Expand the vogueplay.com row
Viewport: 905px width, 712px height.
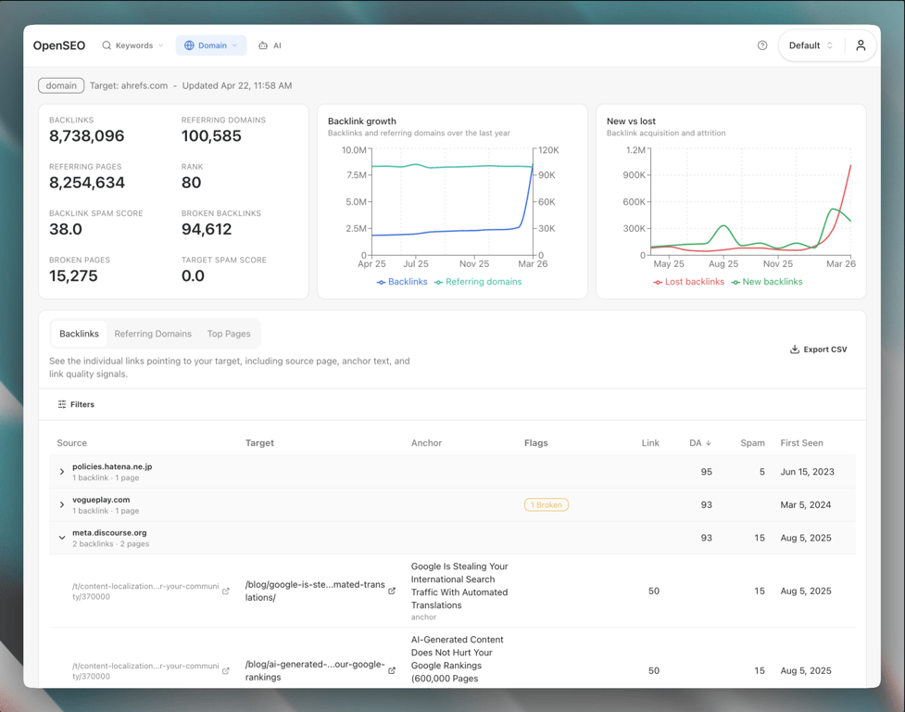62,505
